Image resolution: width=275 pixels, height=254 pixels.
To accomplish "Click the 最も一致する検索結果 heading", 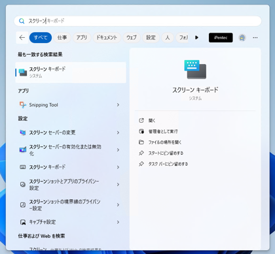I will tap(40, 54).
